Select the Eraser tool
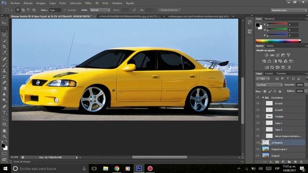Screen dimensions: 308x173 click(x=4, y=83)
